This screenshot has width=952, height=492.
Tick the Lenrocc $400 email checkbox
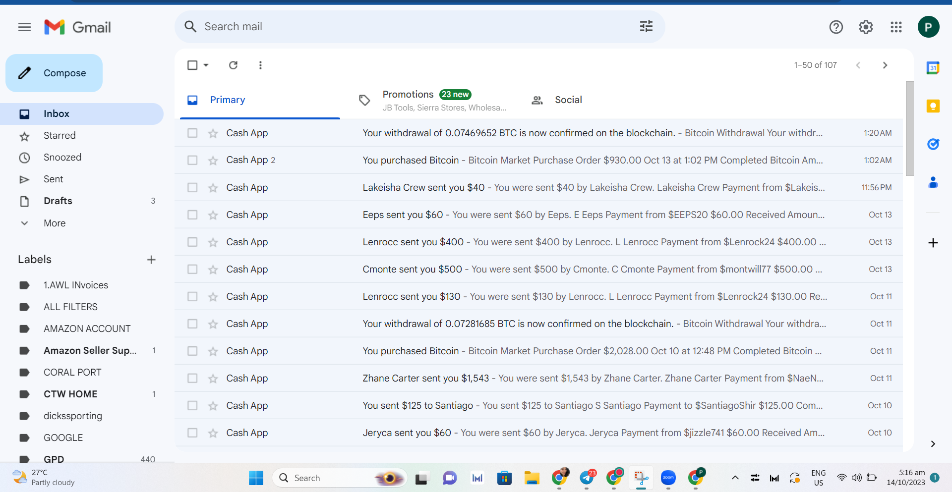point(192,242)
